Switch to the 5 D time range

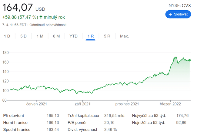click(23, 36)
